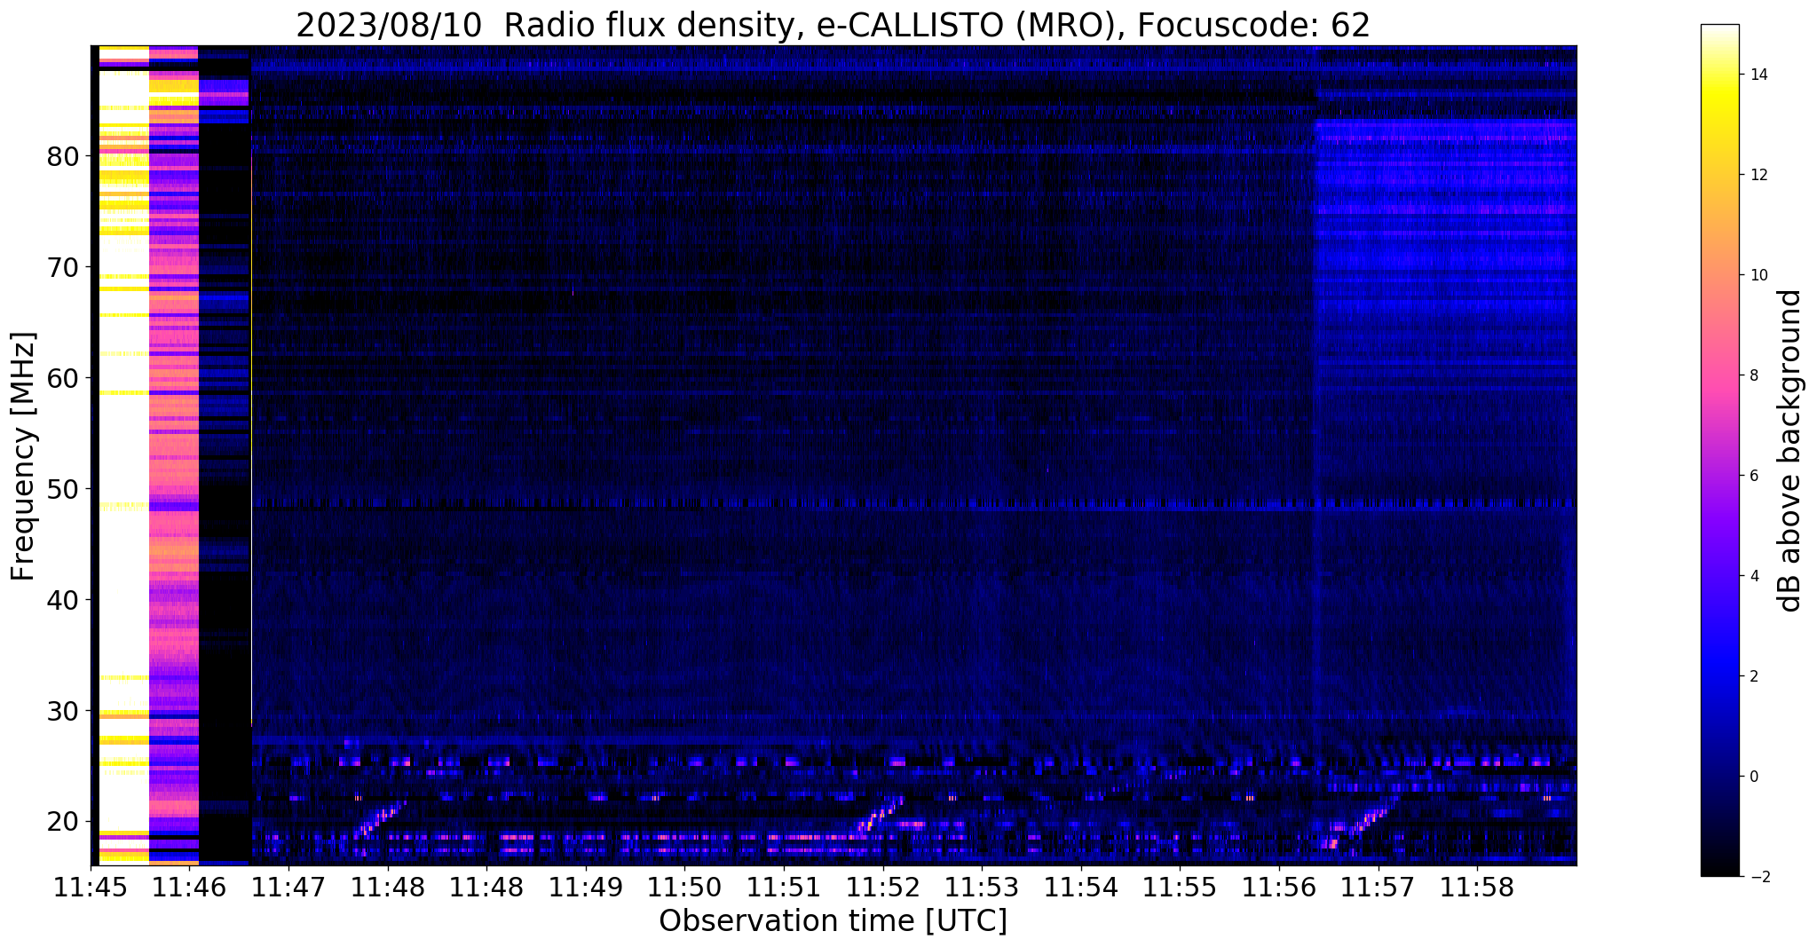The image size is (1817, 947).
Task: Click the 11:49 time tick label
Action: pyautogui.click(x=586, y=888)
